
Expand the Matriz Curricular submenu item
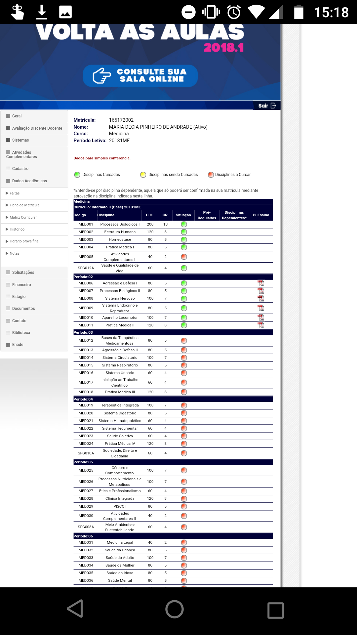23,217
